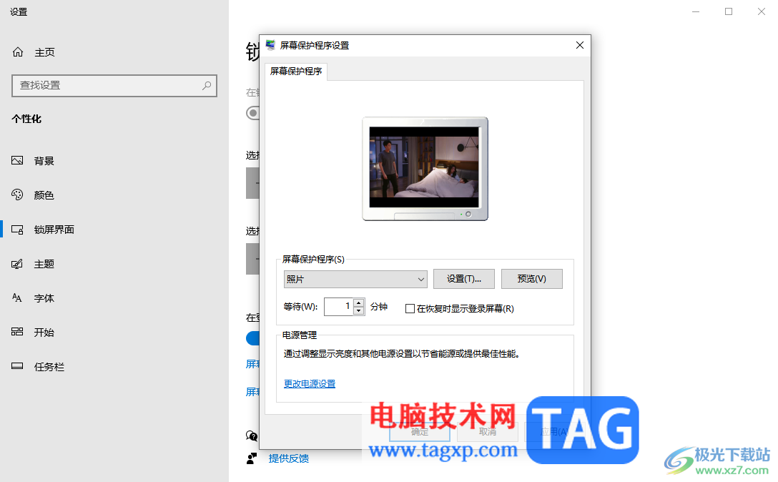The height and width of the screenshot is (482, 778).
Task: Click the 等待 minutes input field
Action: 339,307
